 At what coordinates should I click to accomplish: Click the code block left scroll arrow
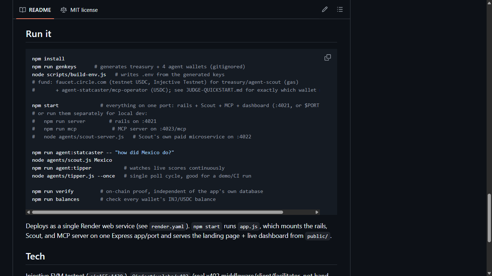click(x=28, y=212)
